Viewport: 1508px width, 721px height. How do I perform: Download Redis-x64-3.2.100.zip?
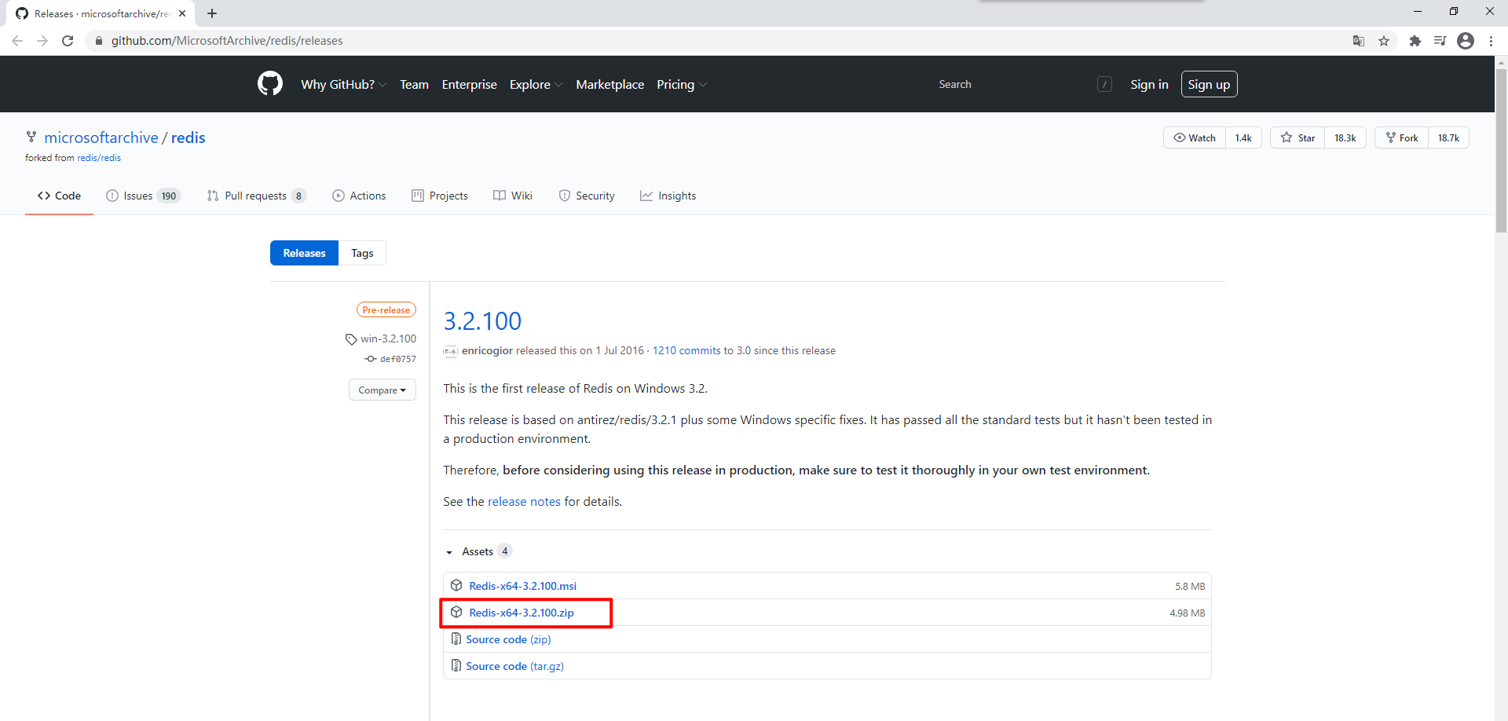[522, 613]
